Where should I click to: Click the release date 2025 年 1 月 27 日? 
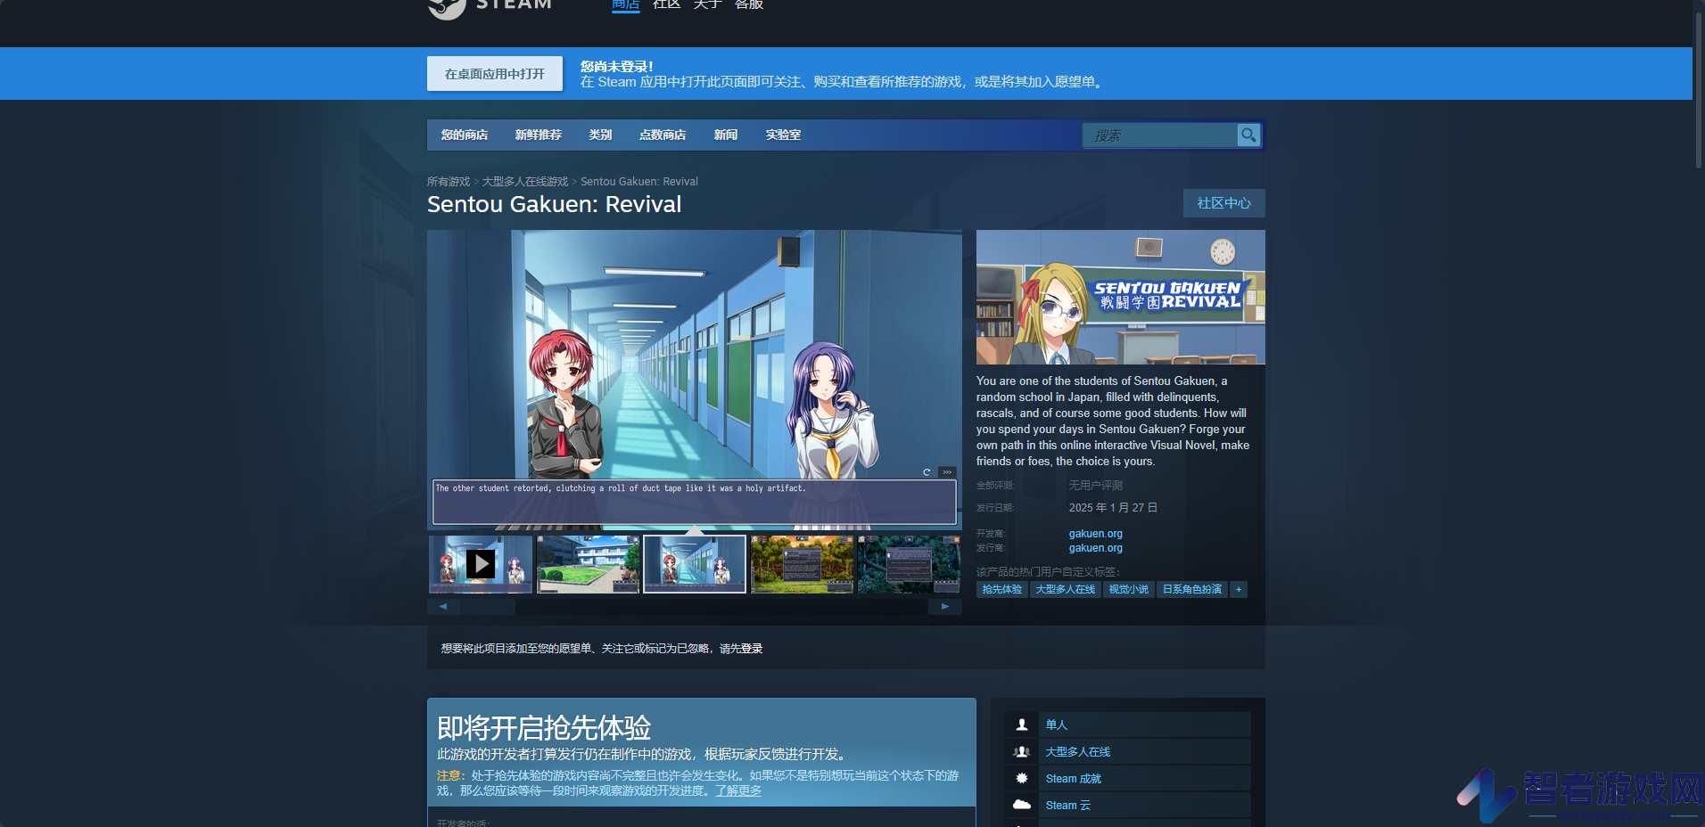[x=1113, y=507]
